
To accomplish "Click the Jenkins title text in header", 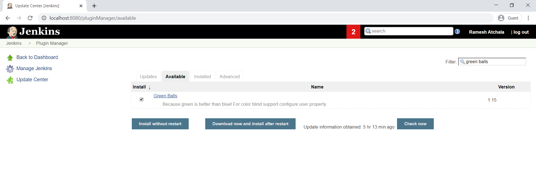I will (40, 31).
